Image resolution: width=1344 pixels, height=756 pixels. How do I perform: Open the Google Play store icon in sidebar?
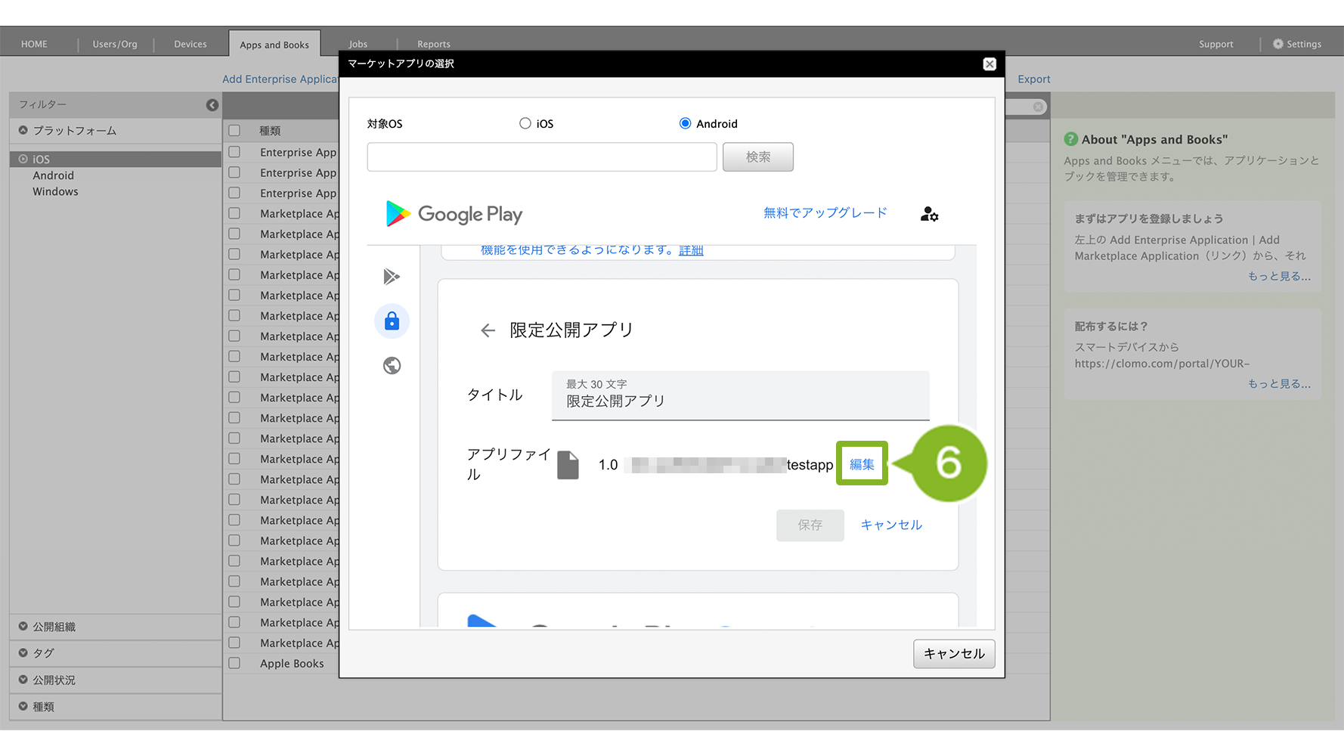point(392,277)
